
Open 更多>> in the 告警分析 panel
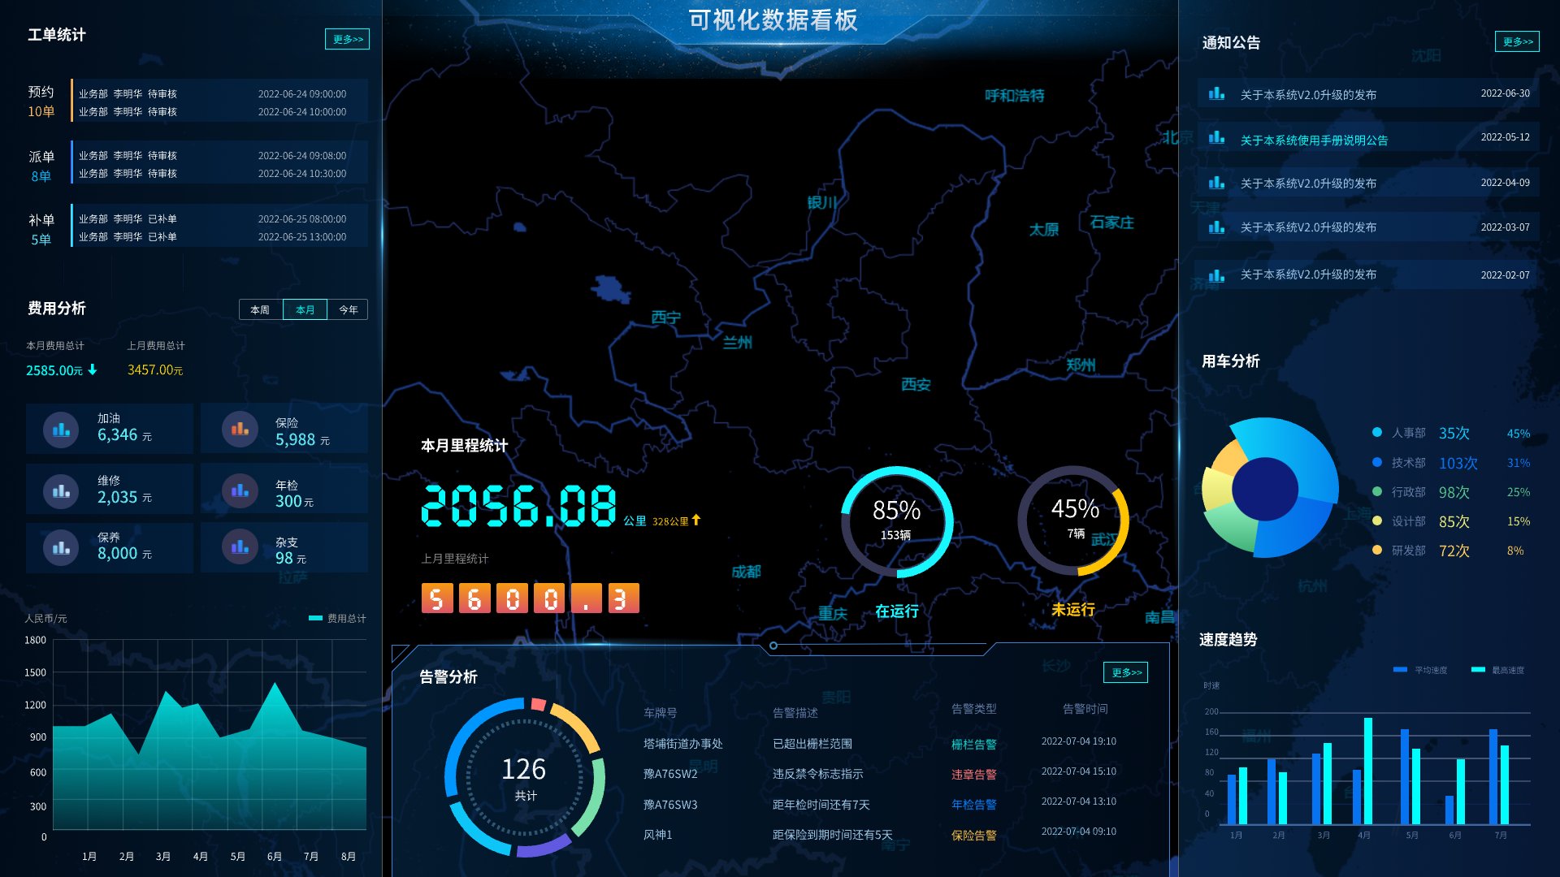[1126, 672]
